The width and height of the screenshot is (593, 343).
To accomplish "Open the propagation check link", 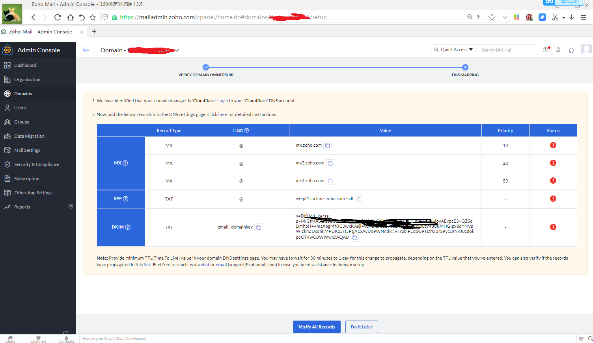I will click(x=147, y=265).
